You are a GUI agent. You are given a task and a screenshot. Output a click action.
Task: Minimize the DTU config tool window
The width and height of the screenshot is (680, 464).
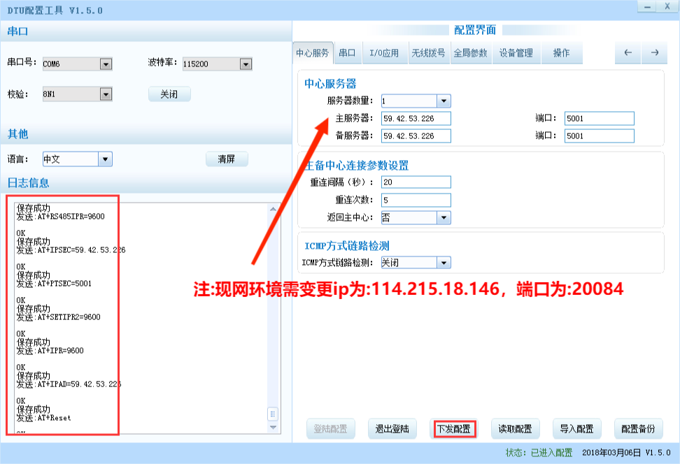point(647,6)
